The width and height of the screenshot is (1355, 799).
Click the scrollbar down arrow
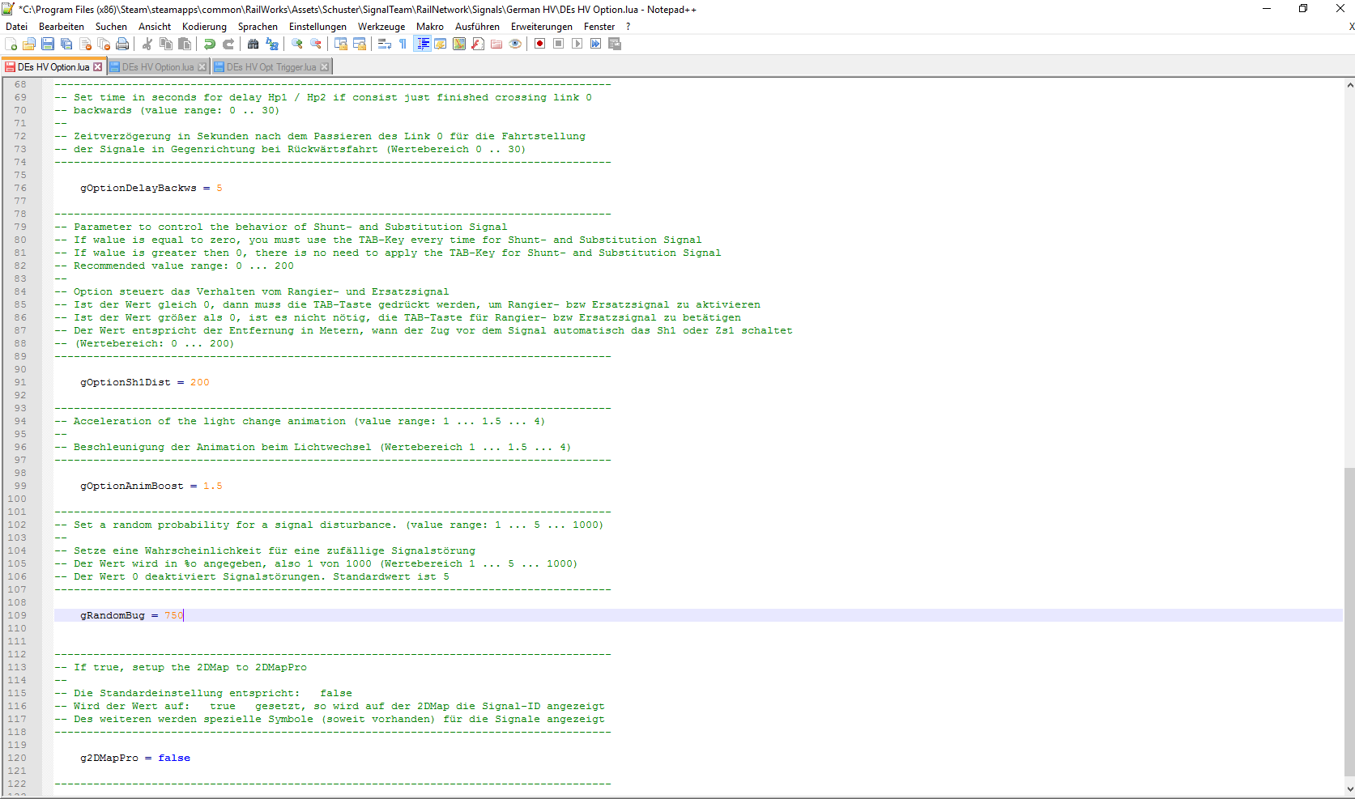1349,788
